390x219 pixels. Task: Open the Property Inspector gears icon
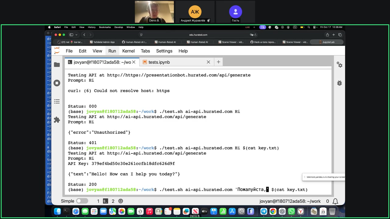[x=339, y=64]
